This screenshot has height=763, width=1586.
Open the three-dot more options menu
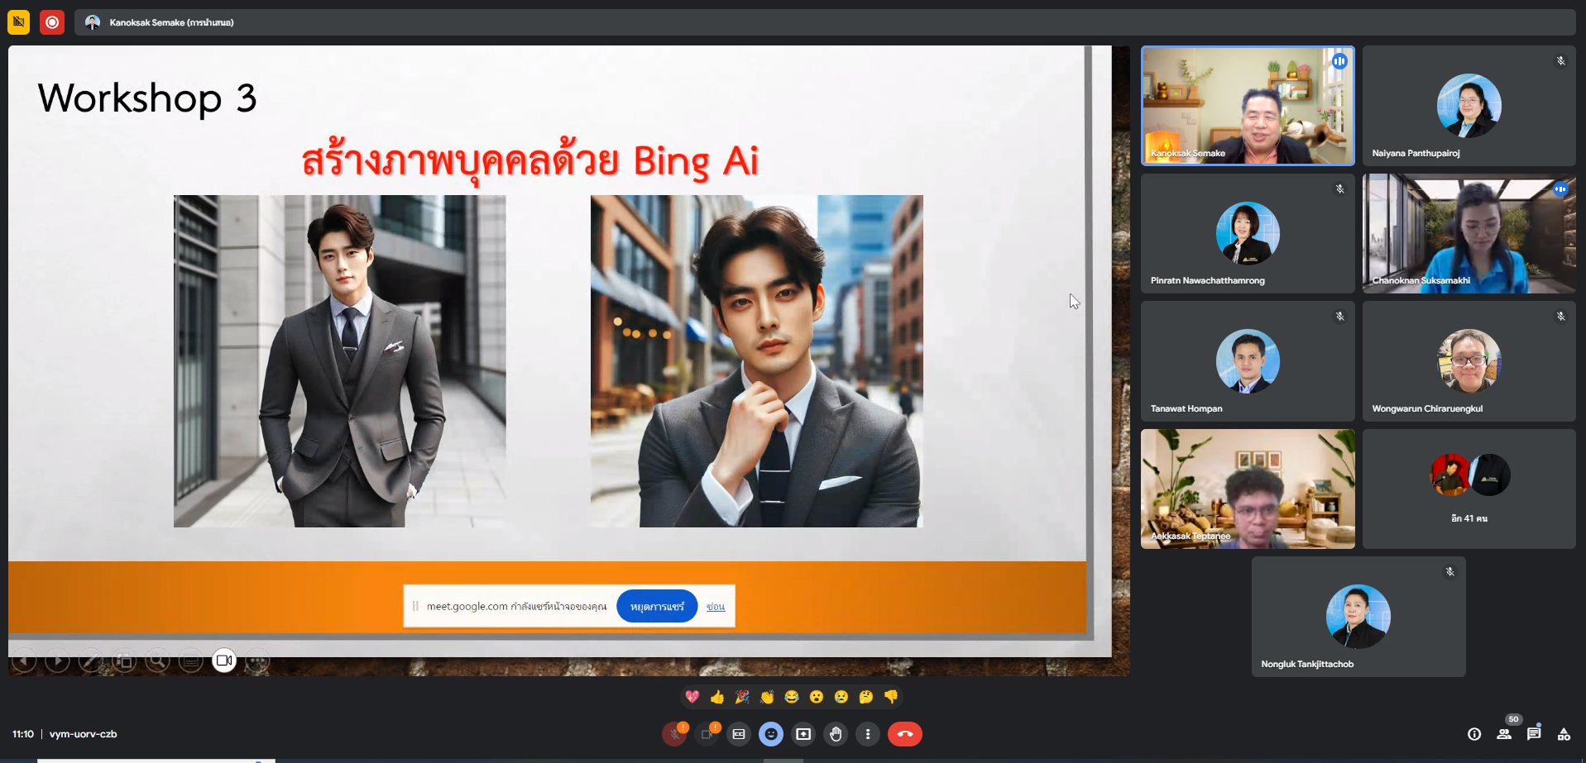868,734
